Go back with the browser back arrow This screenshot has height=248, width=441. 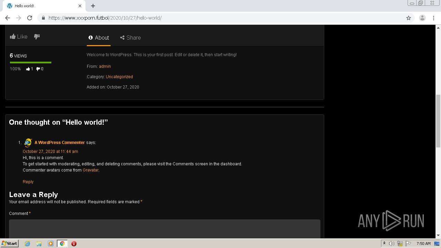pyautogui.click(x=8, y=18)
